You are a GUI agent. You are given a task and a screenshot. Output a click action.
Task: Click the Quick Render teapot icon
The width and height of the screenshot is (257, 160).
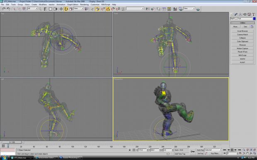[x=198, y=9]
